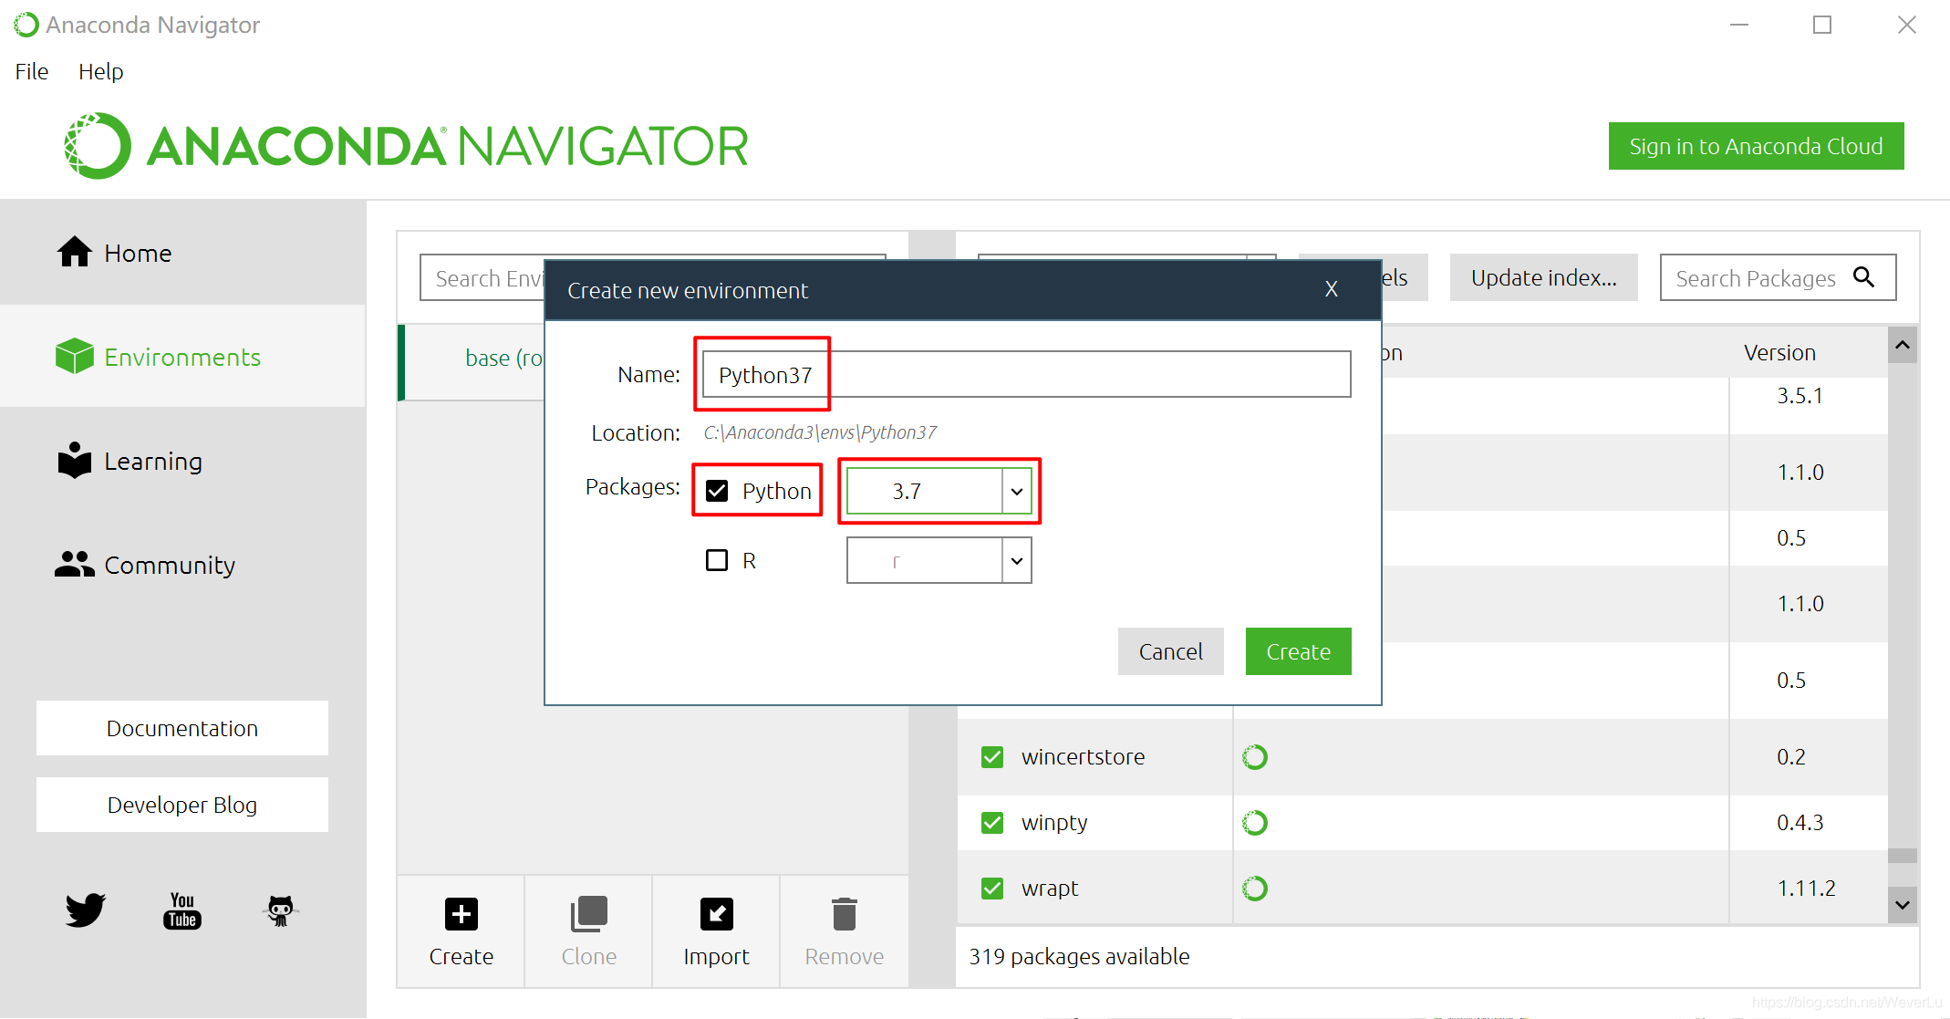Enable the R package checkbox
Viewport: 1950px width, 1019px height.
[718, 560]
